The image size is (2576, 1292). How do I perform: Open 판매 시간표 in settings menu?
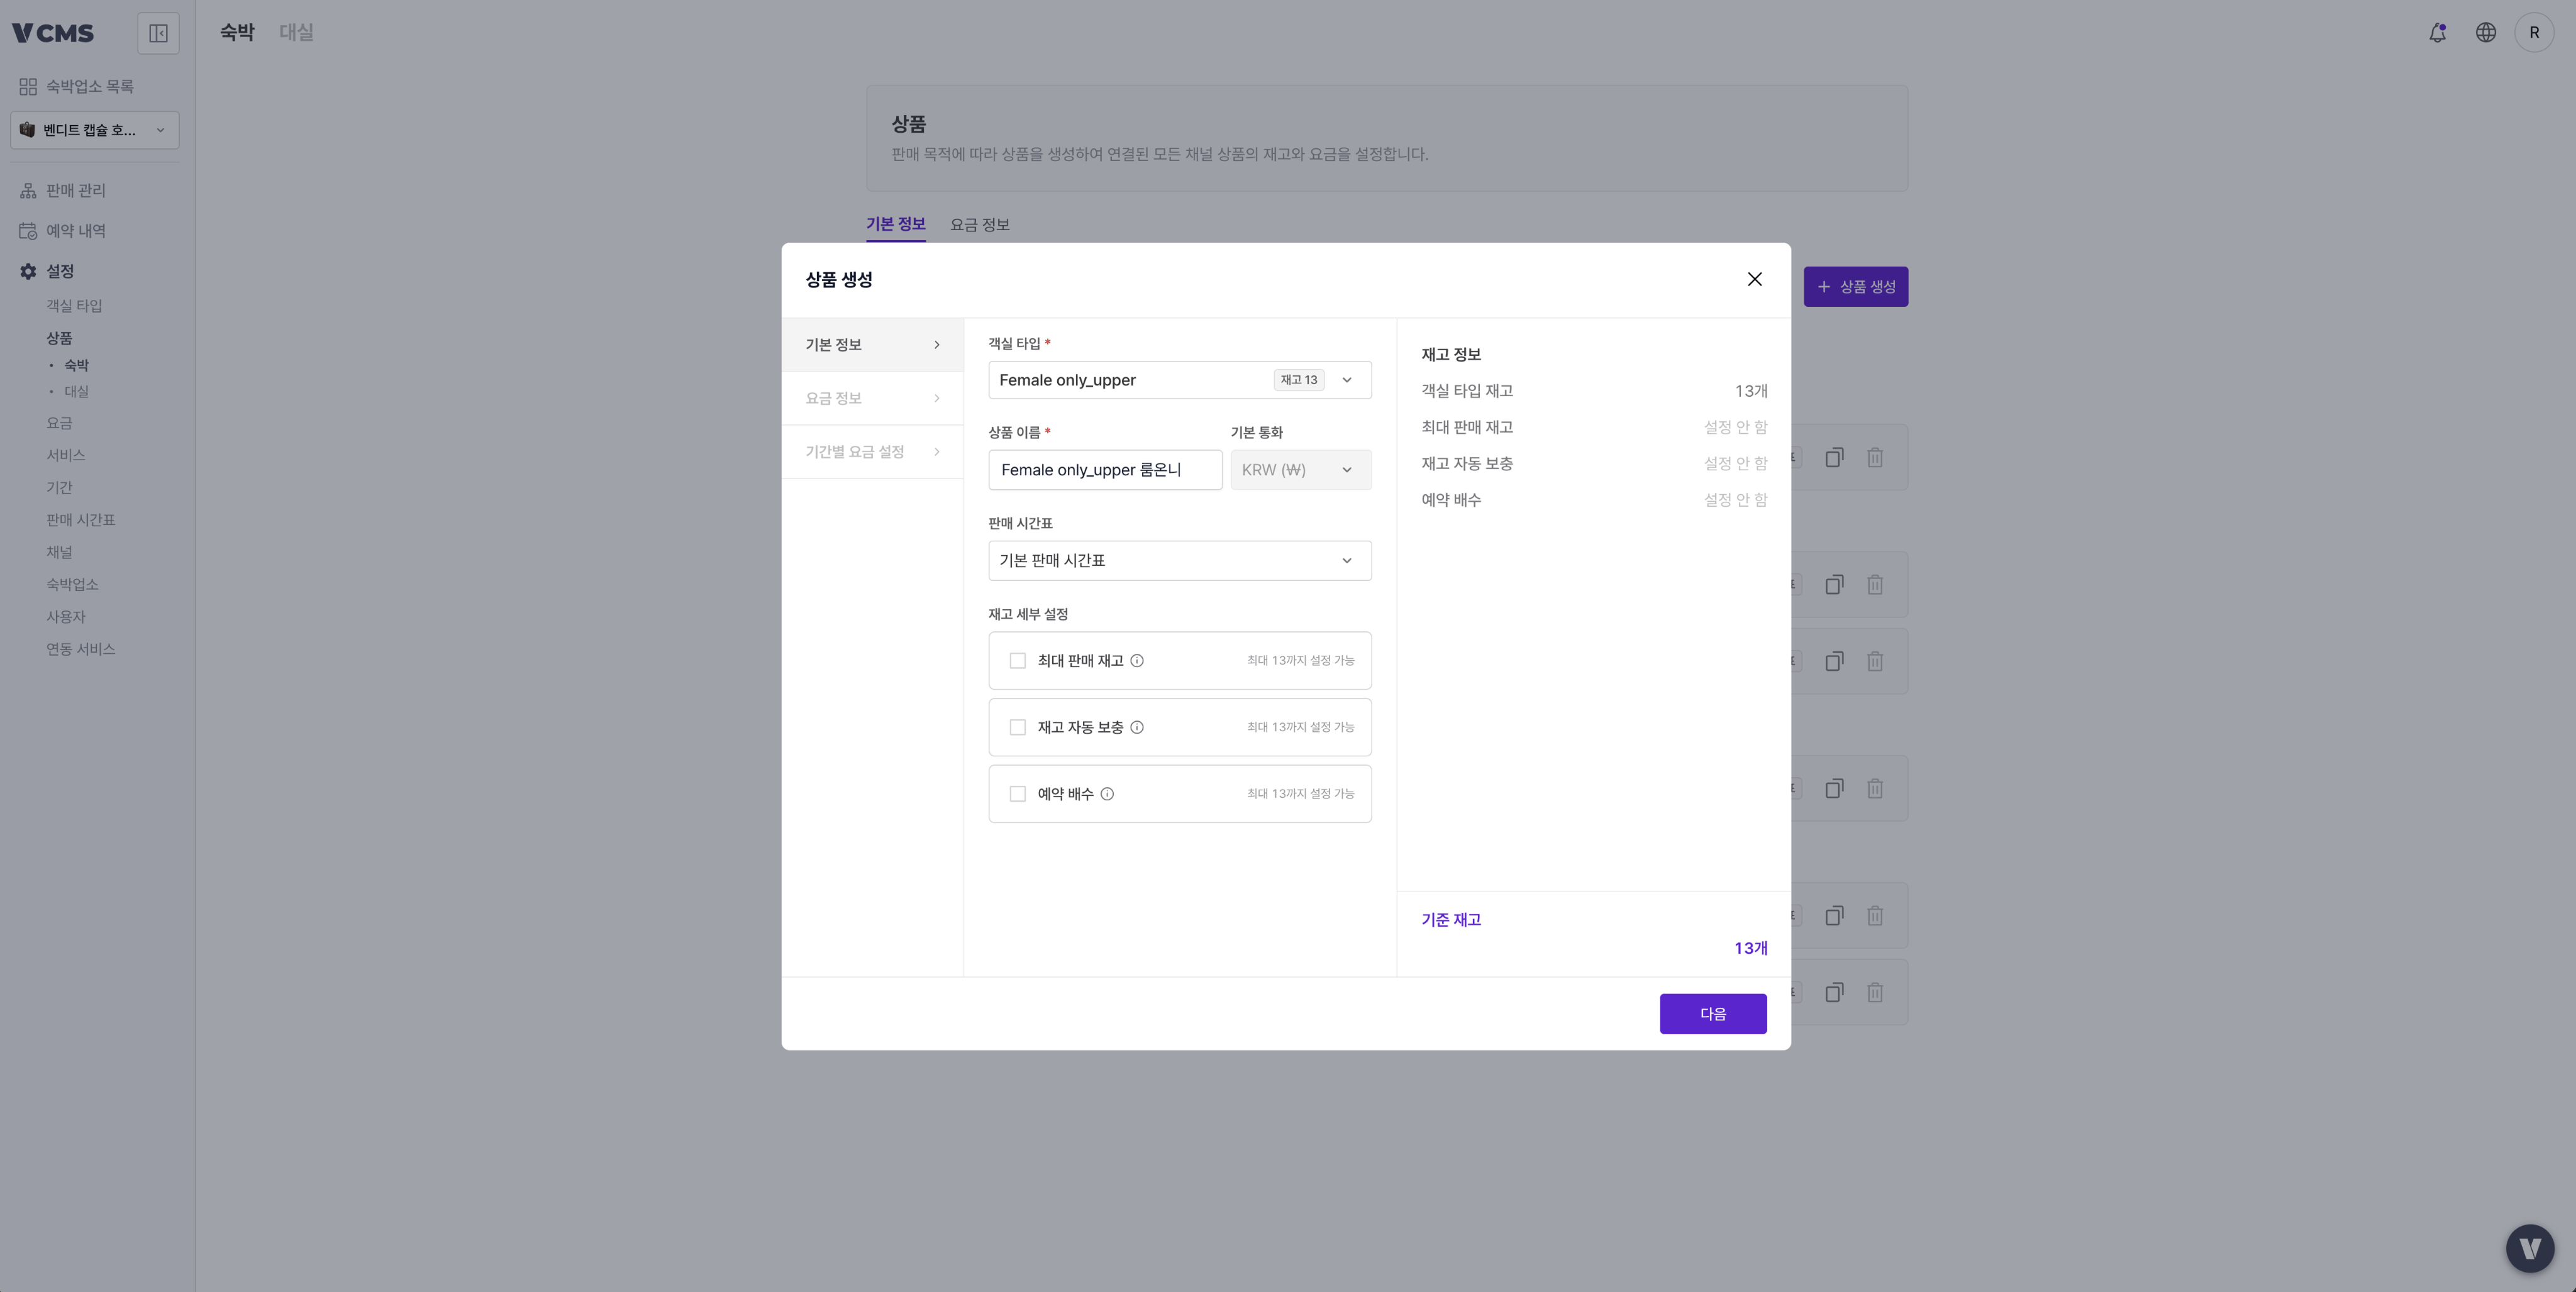(81, 520)
